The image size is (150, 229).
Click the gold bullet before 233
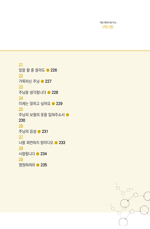pos(56,143)
